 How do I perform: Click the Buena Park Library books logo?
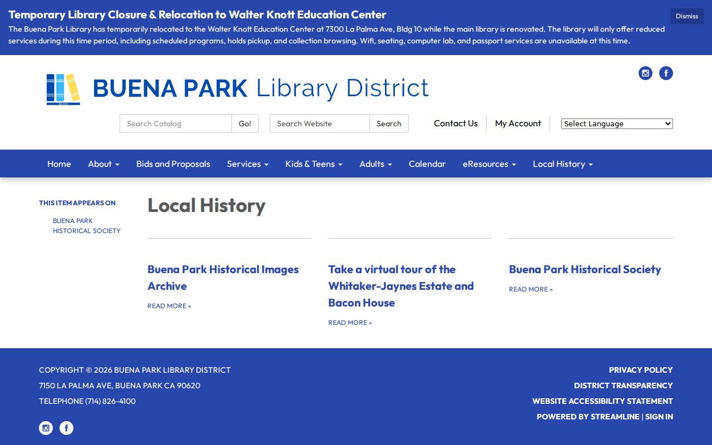coord(63,89)
